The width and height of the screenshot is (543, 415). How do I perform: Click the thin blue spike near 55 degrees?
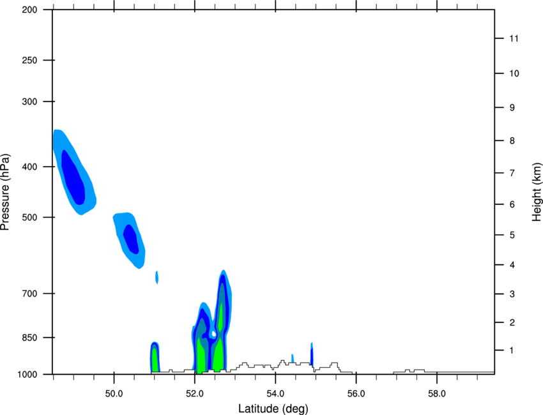(312, 354)
